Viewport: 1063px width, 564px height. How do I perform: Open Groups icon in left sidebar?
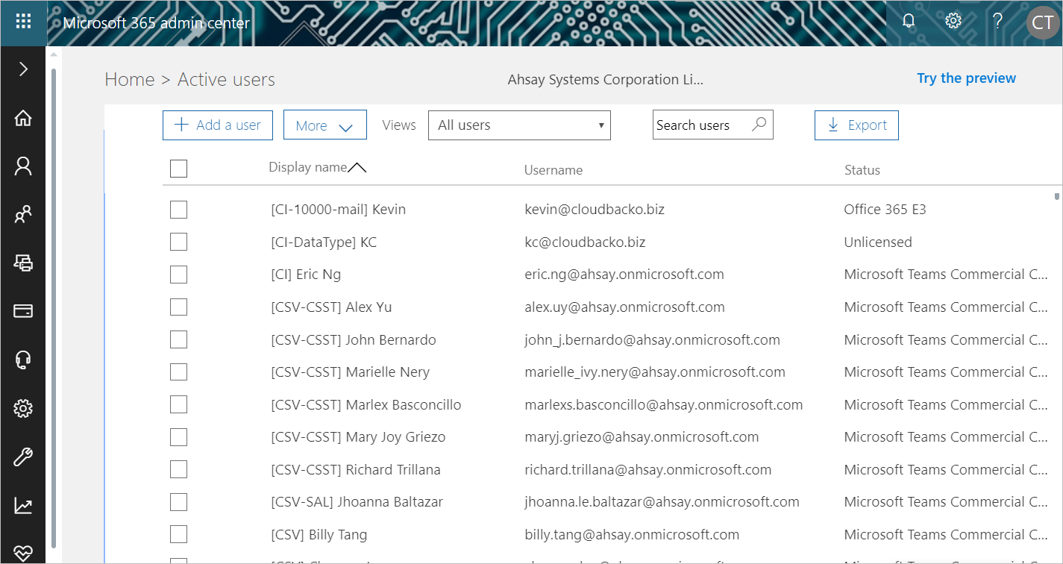[x=23, y=215]
